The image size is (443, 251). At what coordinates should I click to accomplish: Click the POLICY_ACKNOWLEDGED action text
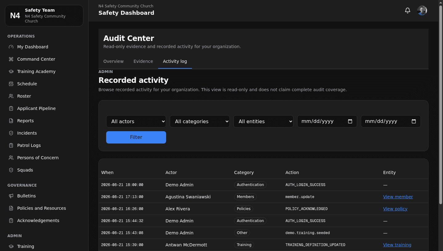tap(306, 209)
